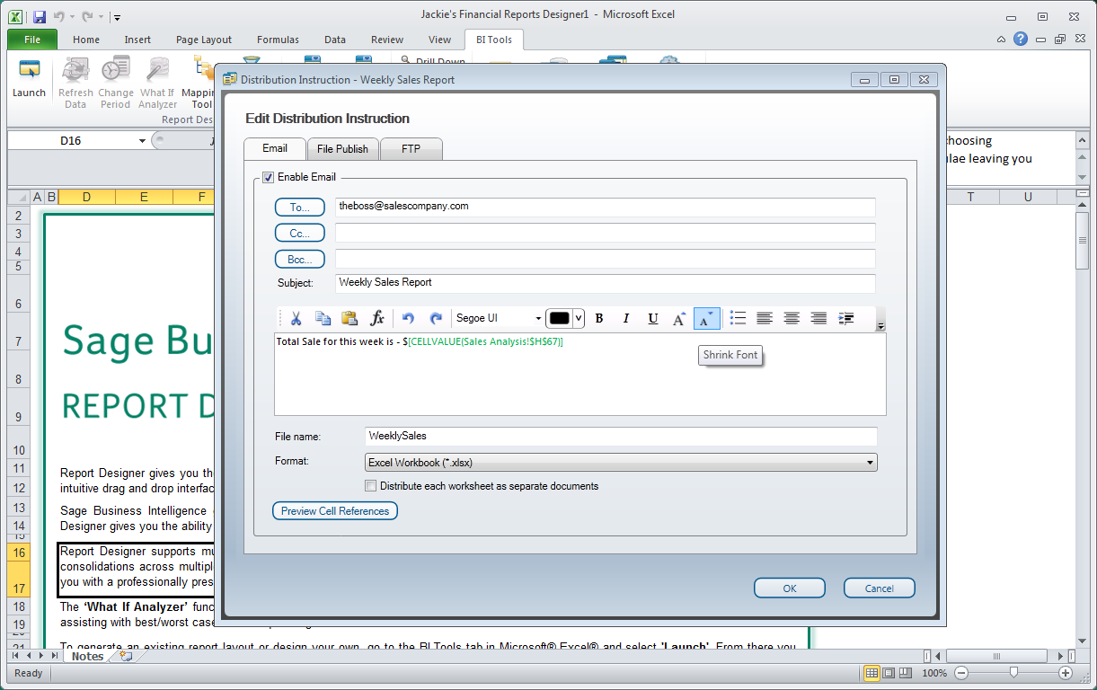Click the Paste clipboard icon

[x=349, y=319]
